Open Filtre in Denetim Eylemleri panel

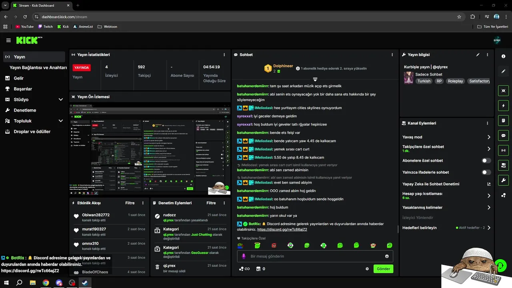pos(211,203)
